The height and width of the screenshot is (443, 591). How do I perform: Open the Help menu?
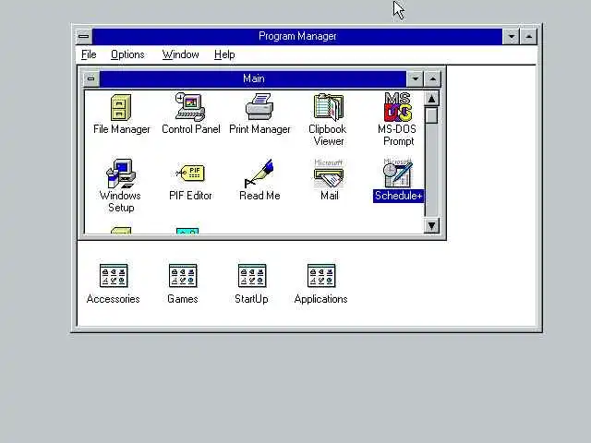point(224,54)
